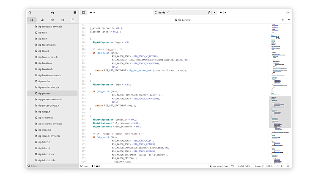Click rig_parser_new symbol in status bar
Screen dimensions: 318x179
click(219, 166)
